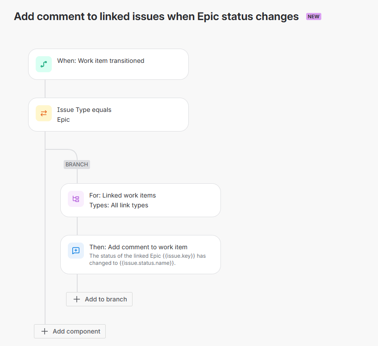Click the 'Types: All link types' text

[x=119, y=205]
